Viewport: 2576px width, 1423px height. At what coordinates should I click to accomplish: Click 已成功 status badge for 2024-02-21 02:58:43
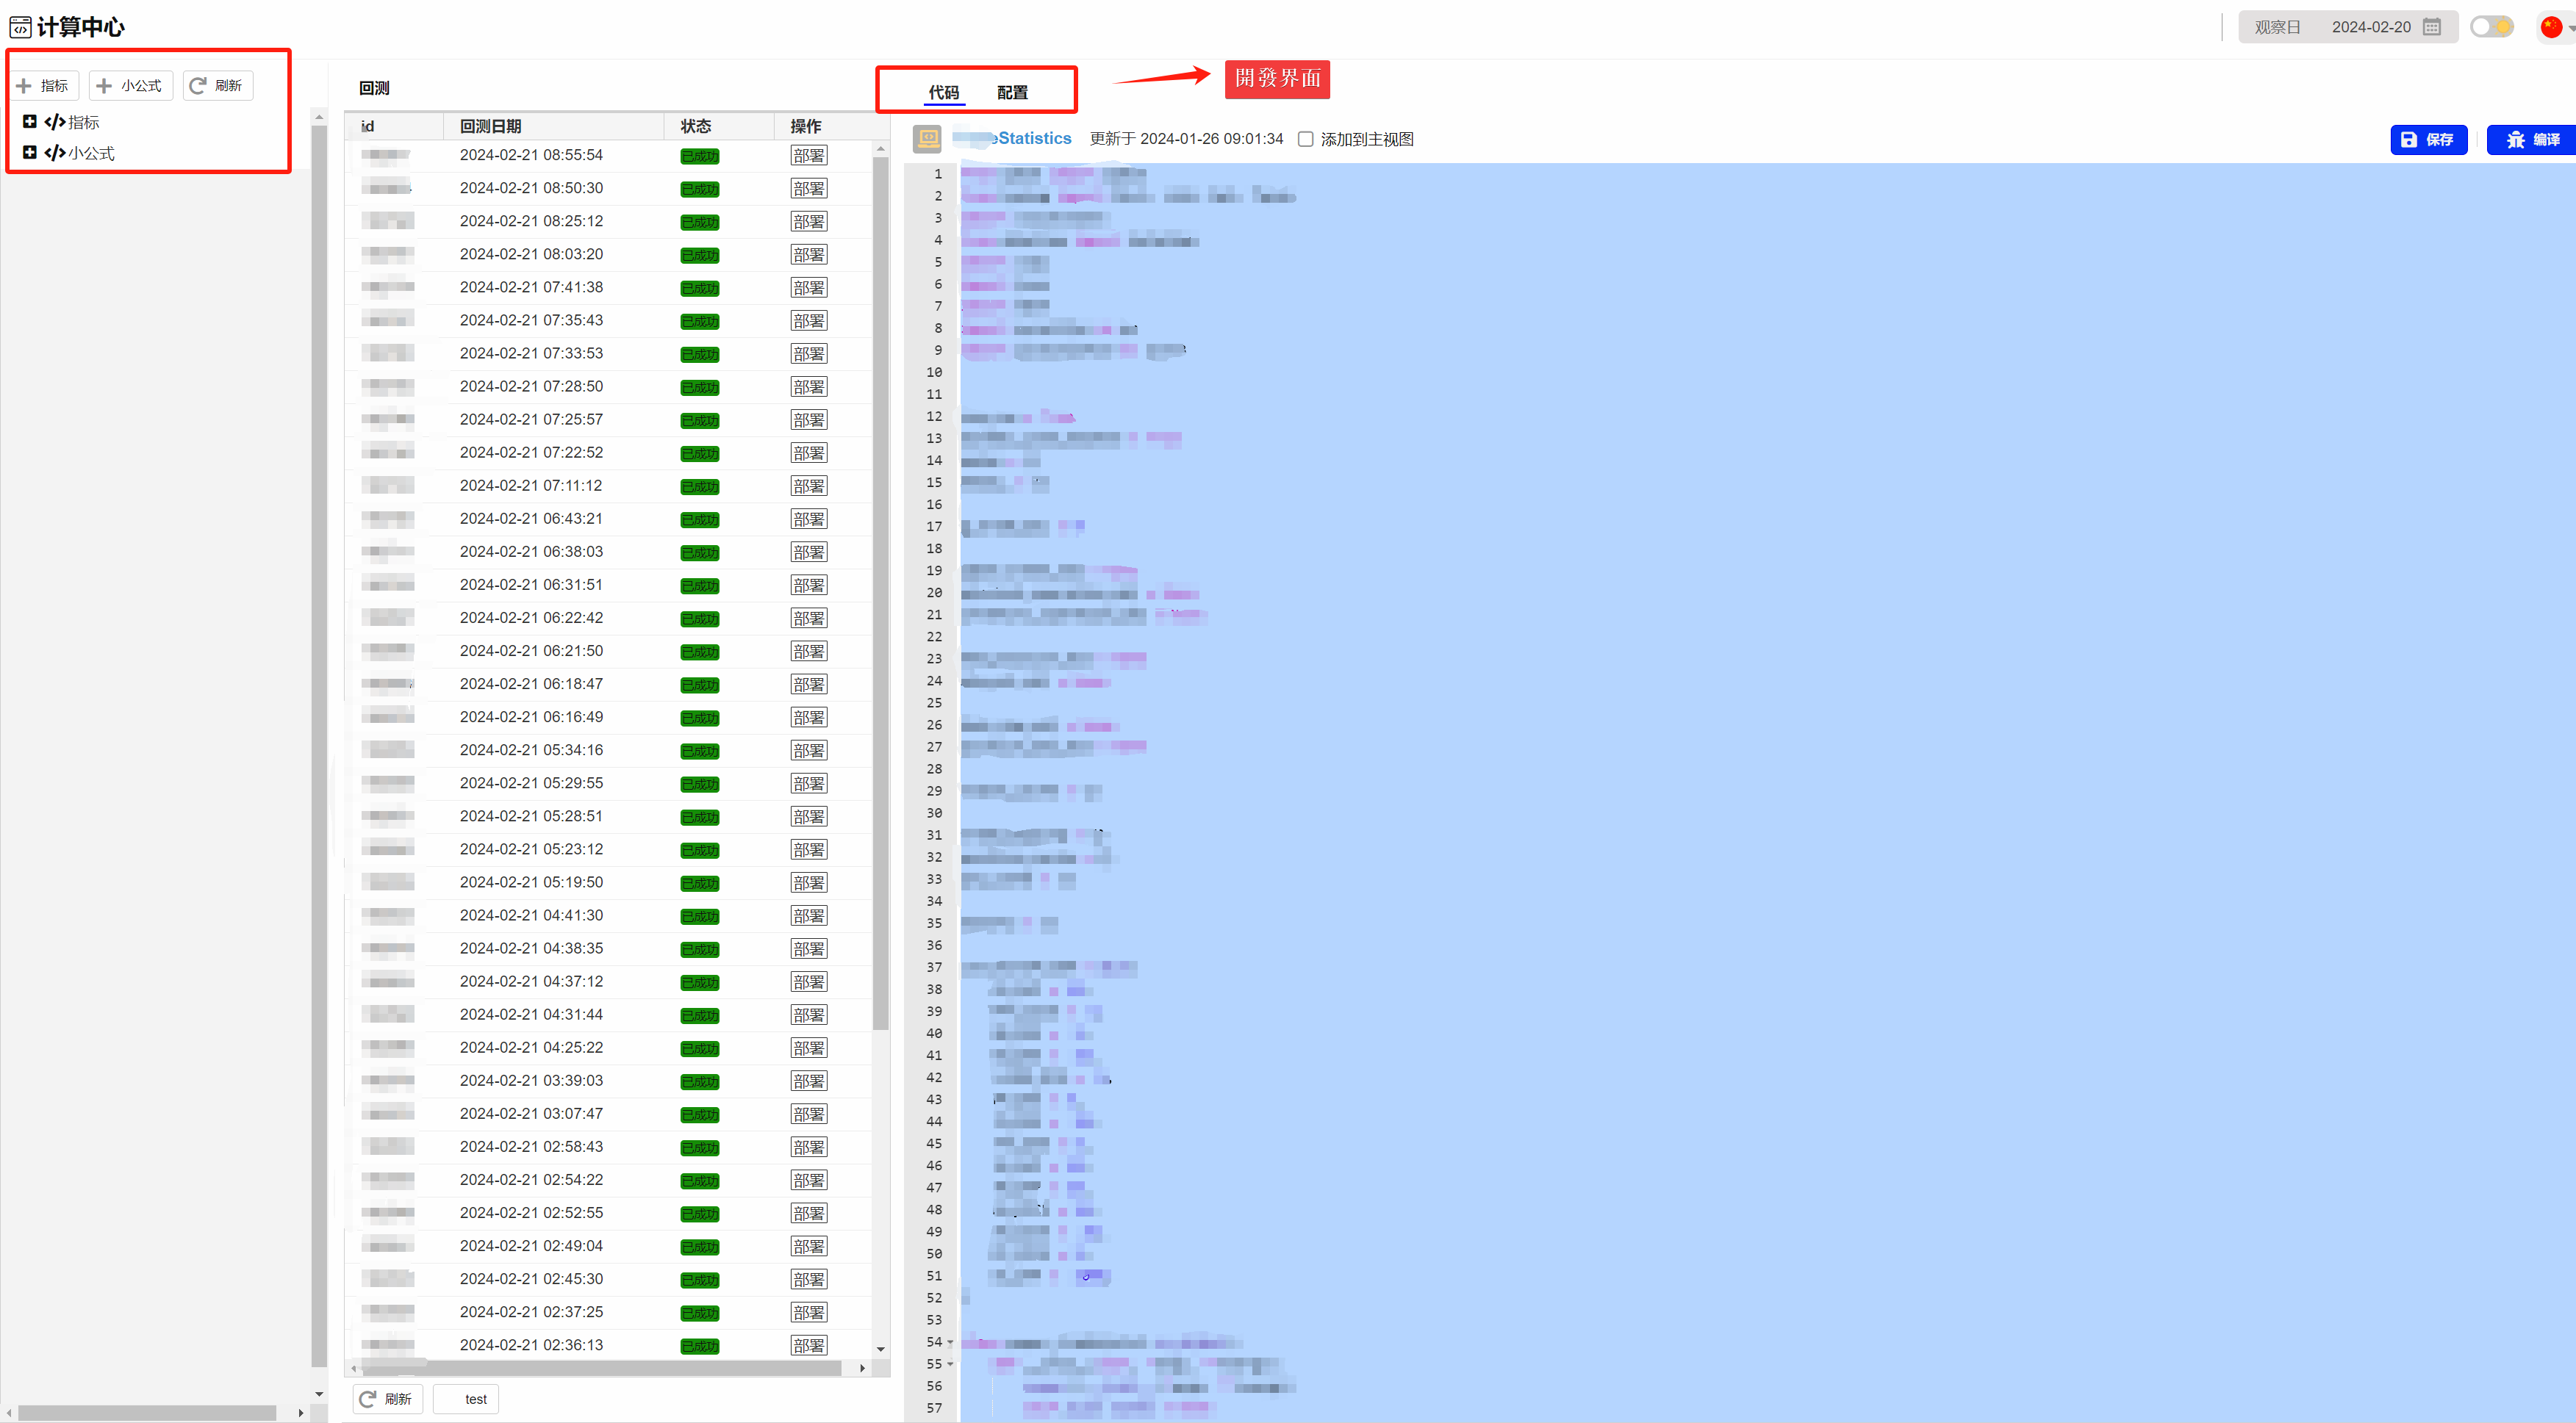[700, 1148]
